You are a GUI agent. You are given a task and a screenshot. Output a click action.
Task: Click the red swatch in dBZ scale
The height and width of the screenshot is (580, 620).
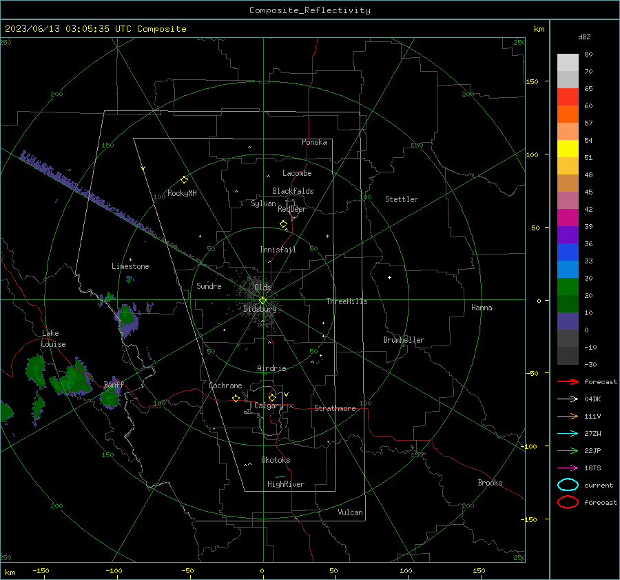point(568,97)
